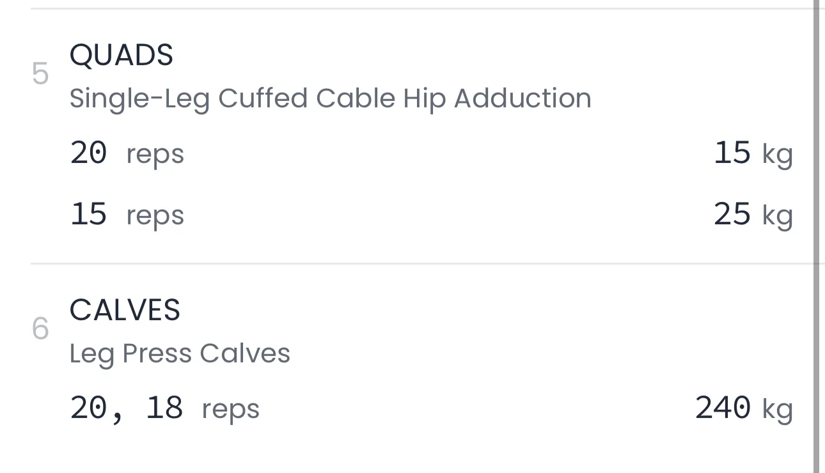
Task: Click the 18 rep count under CALVES
Action: tap(164, 408)
